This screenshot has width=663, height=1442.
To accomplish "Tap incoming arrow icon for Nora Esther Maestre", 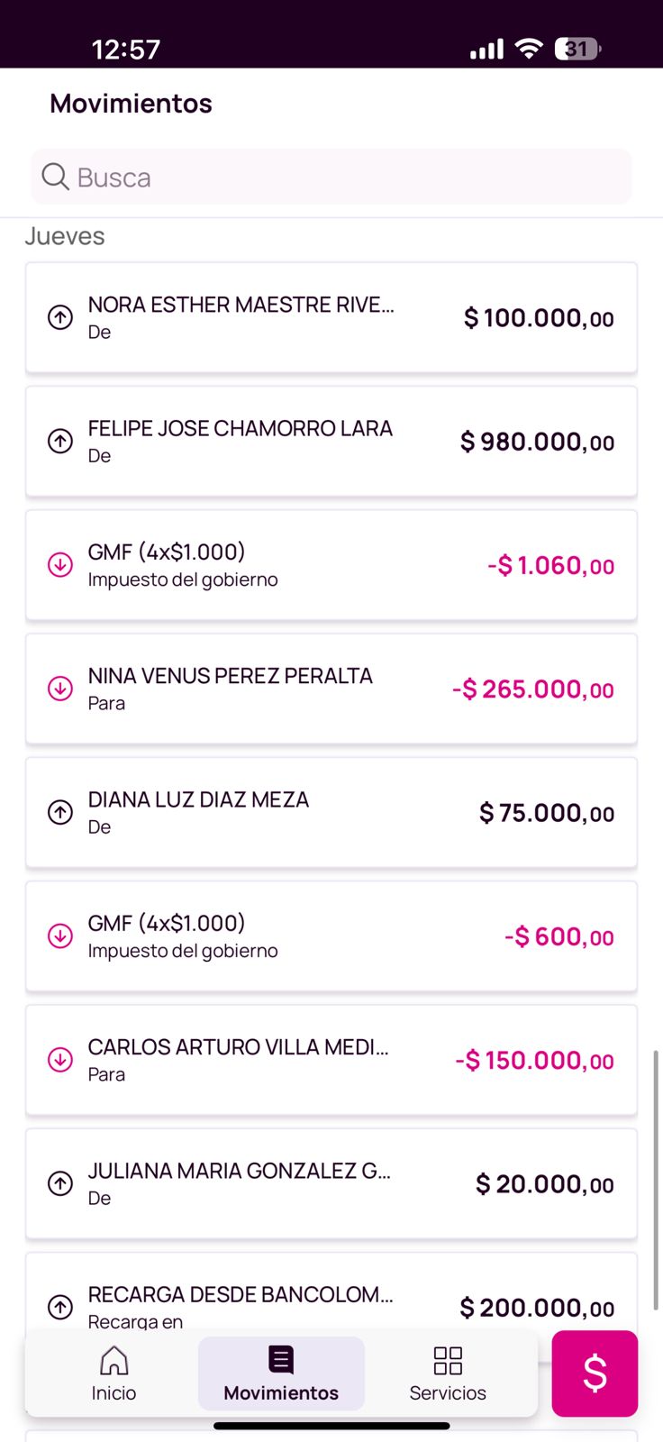I will pos(60,317).
